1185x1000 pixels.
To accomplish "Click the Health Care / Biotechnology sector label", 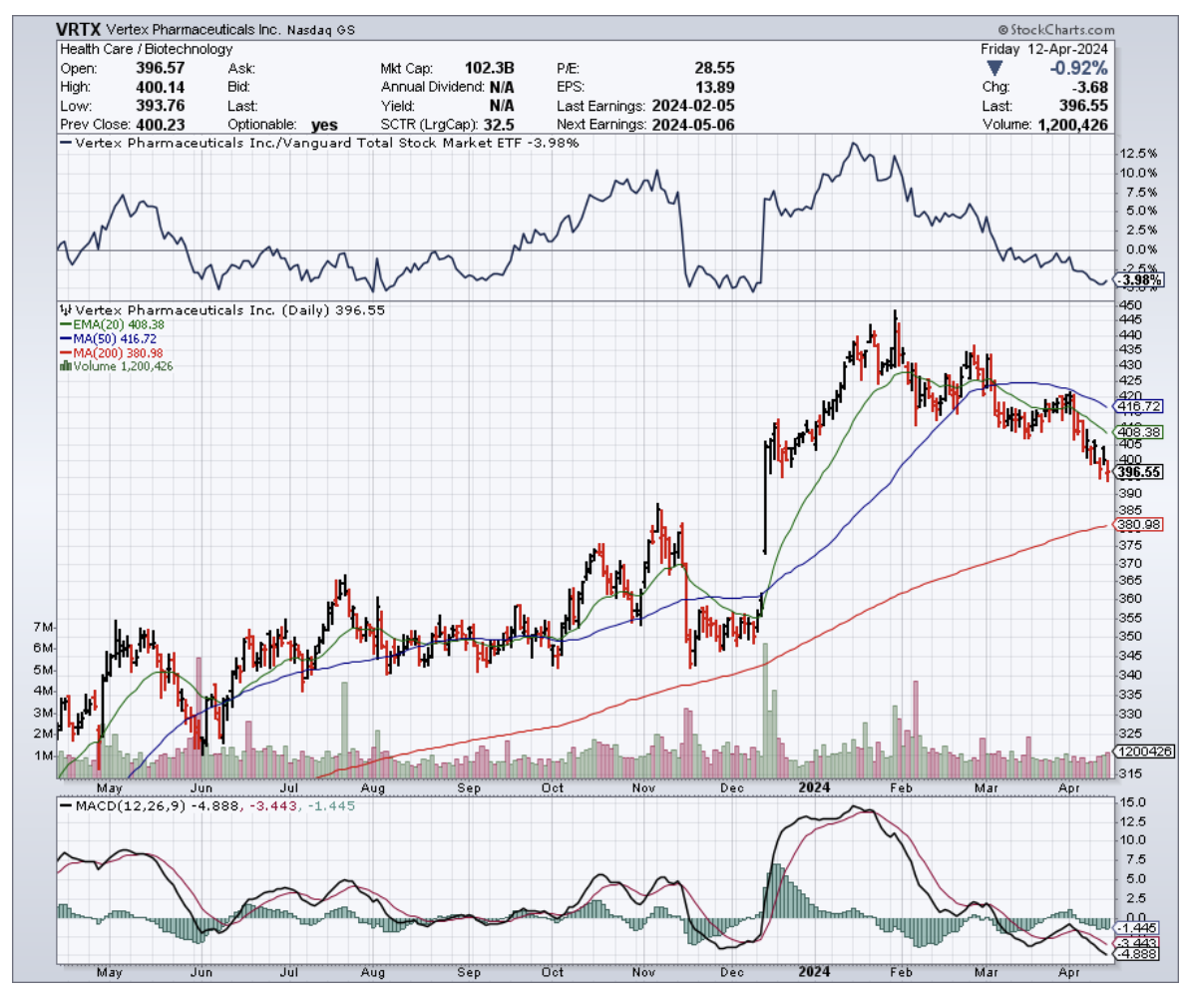I will 146,49.
